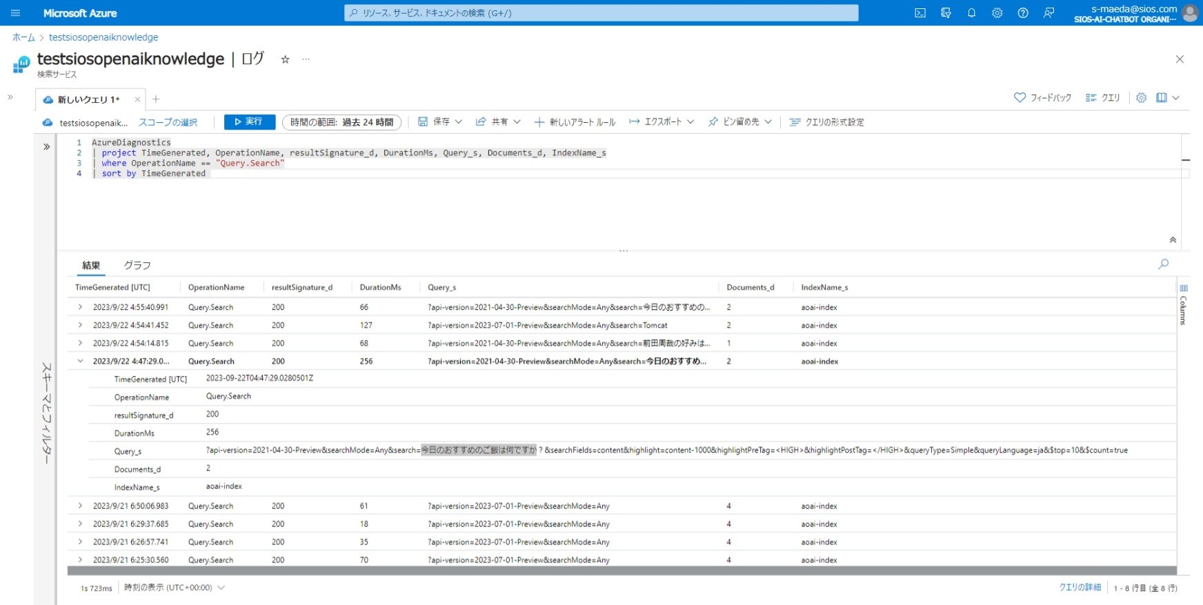This screenshot has width=1203, height=605.
Task: Open the Azure portal hamburger menu
Action: coord(15,13)
